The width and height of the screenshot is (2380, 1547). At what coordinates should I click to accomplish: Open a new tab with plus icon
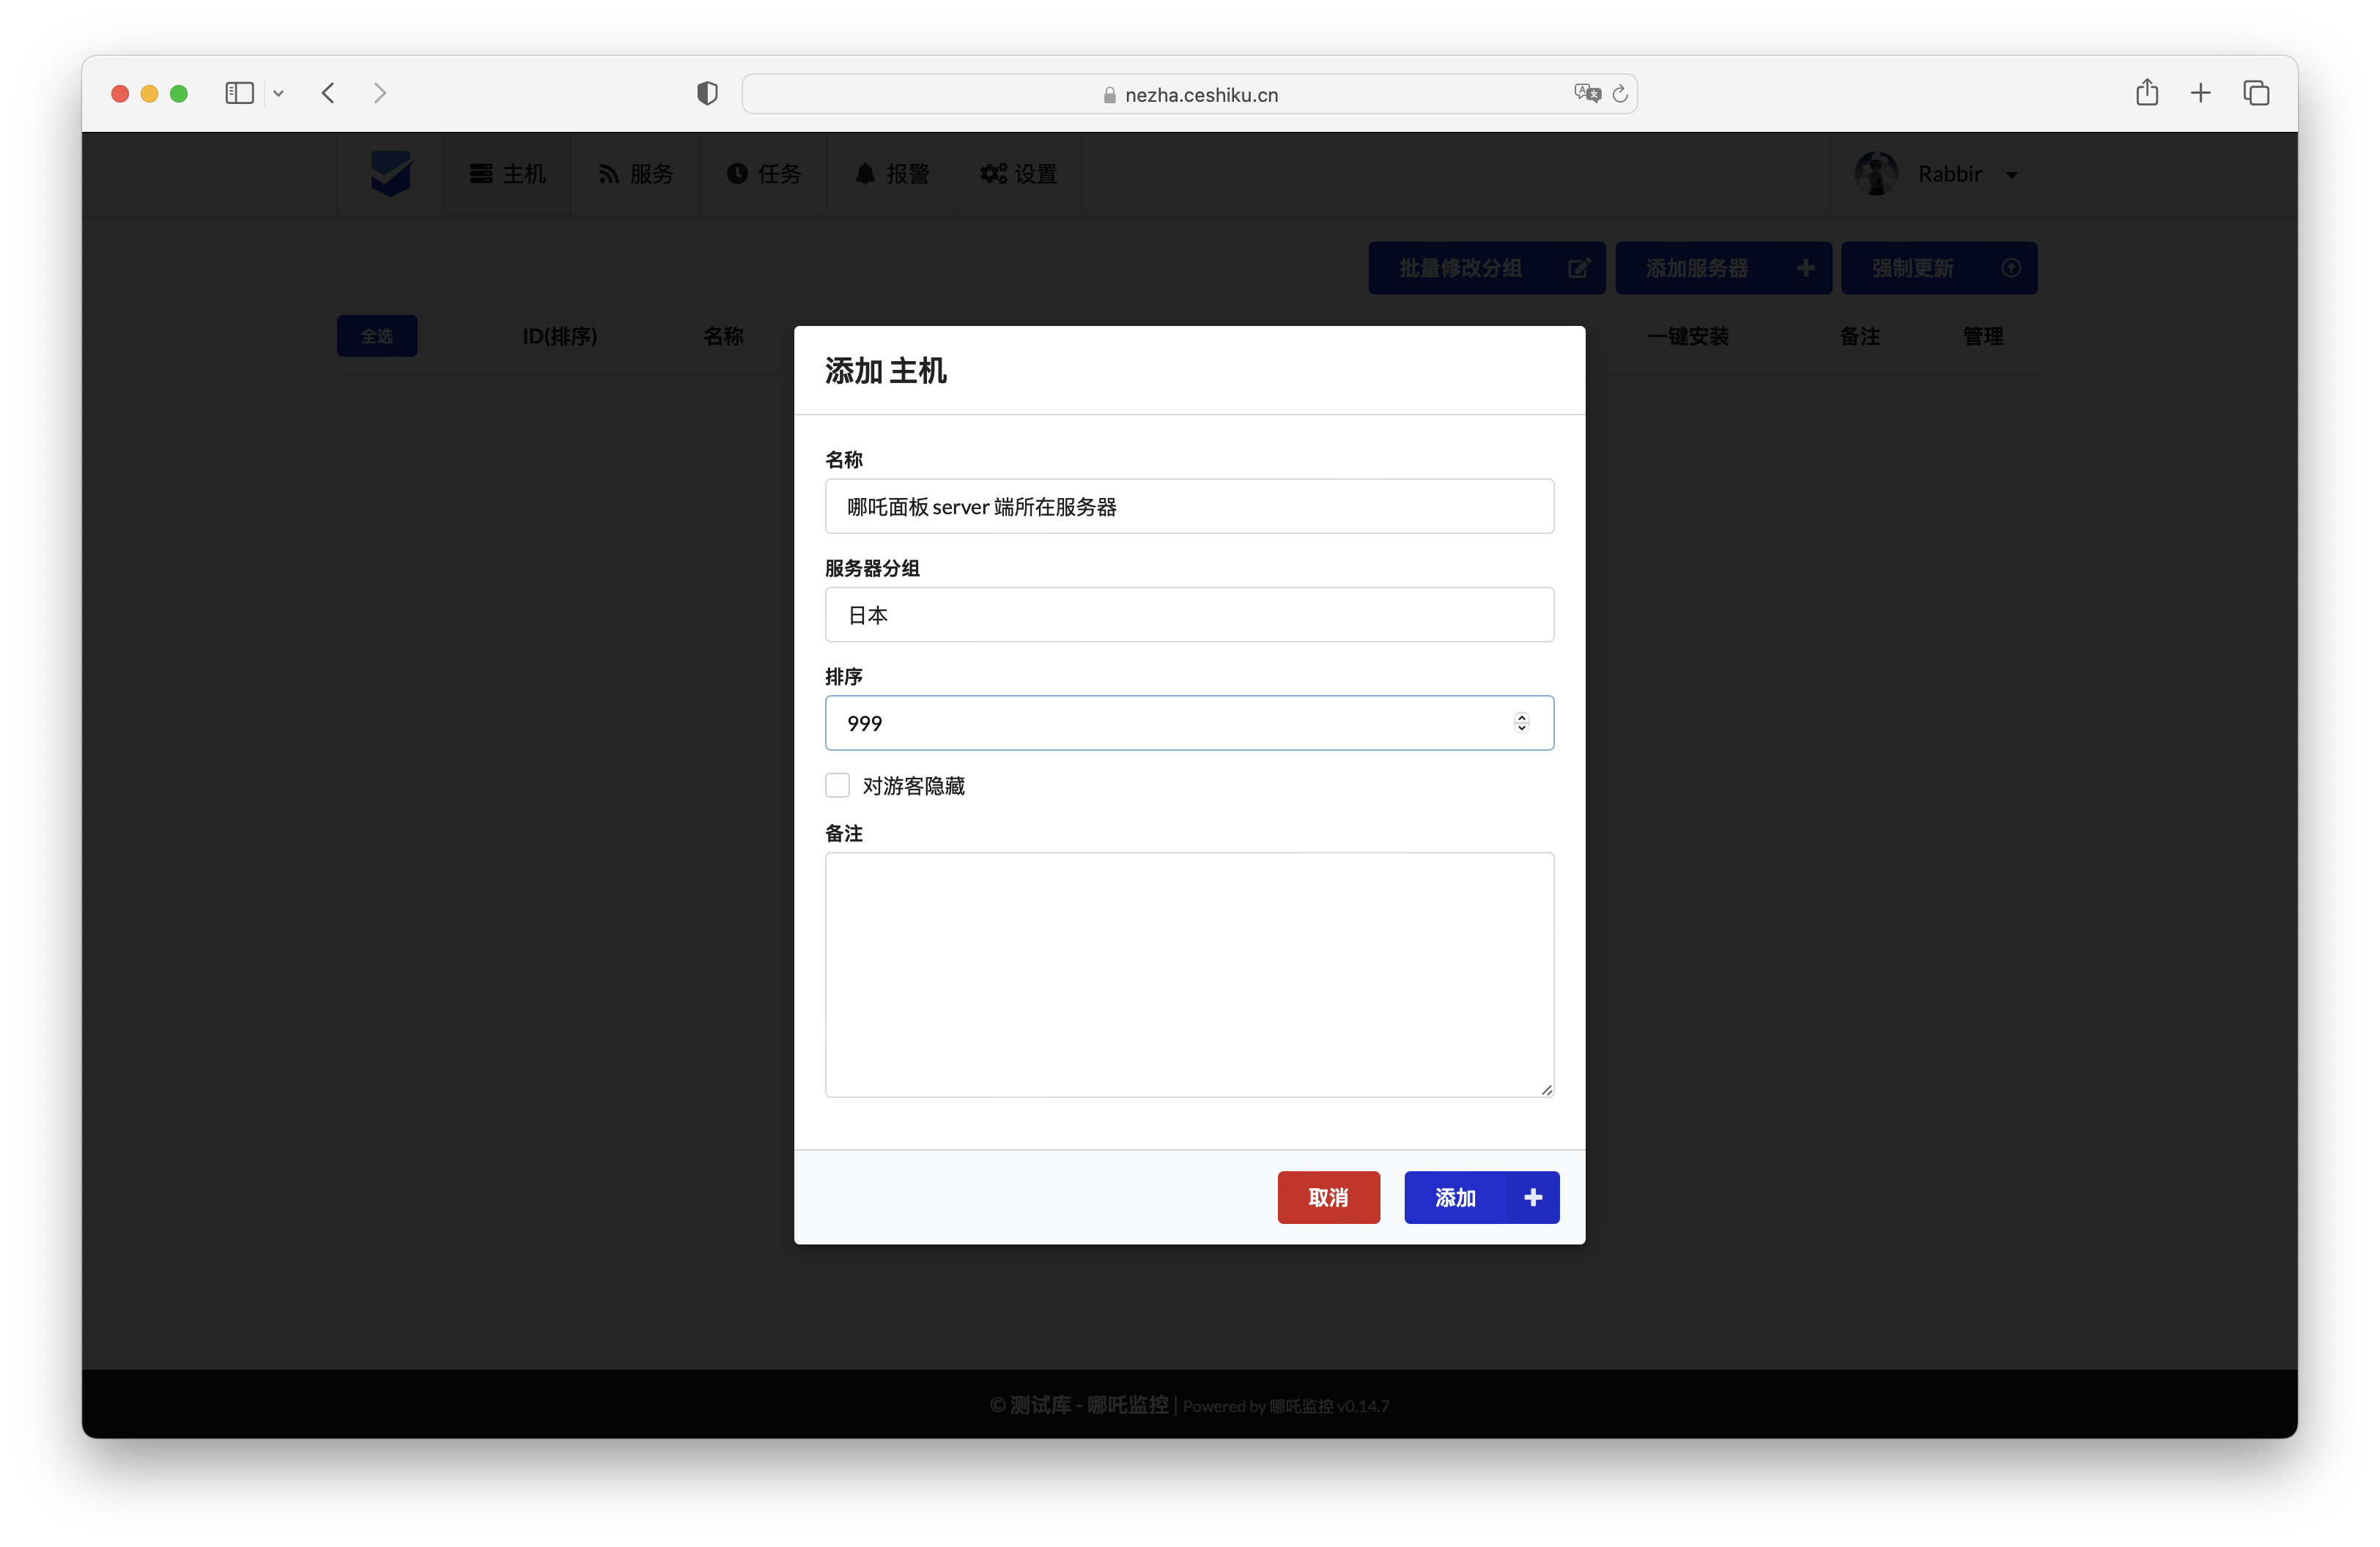[2200, 93]
